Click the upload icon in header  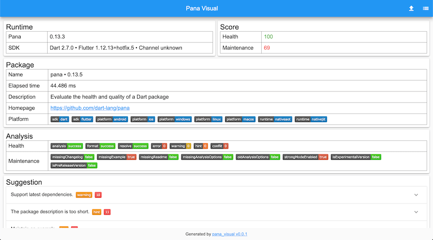pos(411,8)
